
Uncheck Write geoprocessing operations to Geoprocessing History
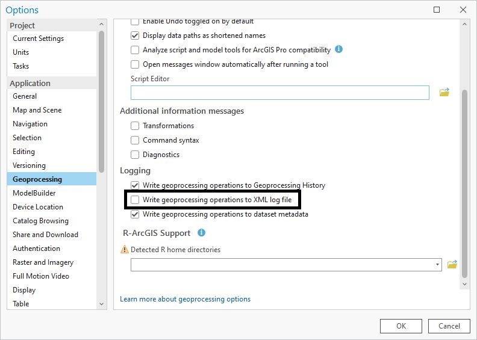tap(135, 185)
